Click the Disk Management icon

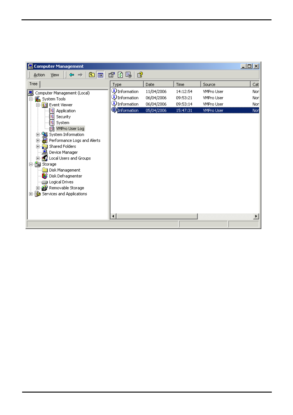coord(45,170)
